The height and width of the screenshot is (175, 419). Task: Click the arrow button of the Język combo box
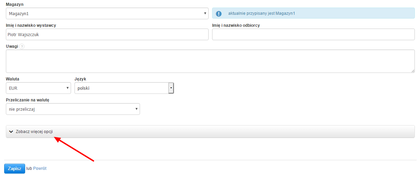[171, 88]
